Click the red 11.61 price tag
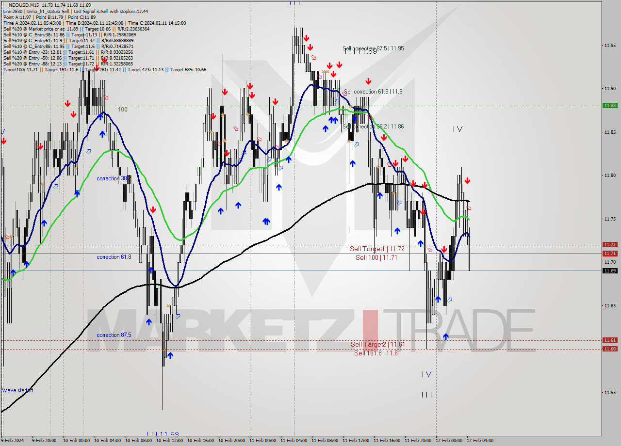Screen dimensions: 621x446 click(x=610, y=340)
